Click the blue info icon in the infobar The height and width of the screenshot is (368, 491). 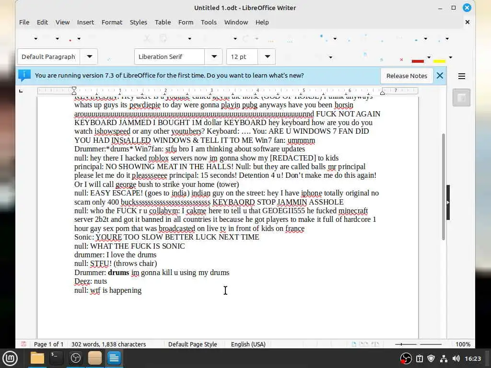point(24,75)
